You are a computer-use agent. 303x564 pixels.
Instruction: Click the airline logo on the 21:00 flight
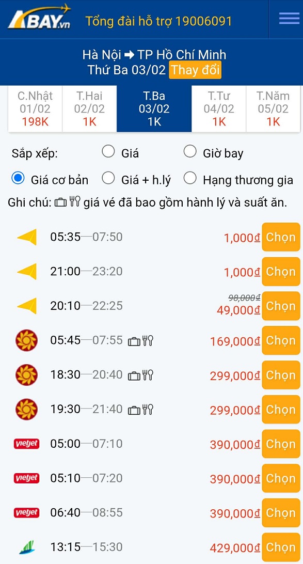coord(24,271)
